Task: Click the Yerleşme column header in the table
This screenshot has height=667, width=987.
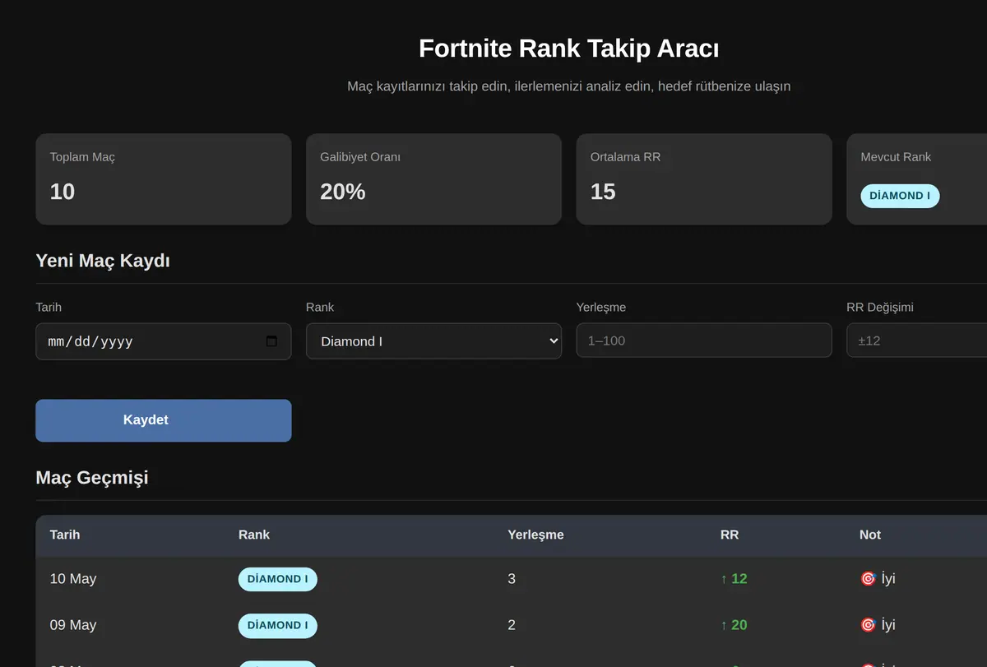Action: pyautogui.click(x=535, y=535)
